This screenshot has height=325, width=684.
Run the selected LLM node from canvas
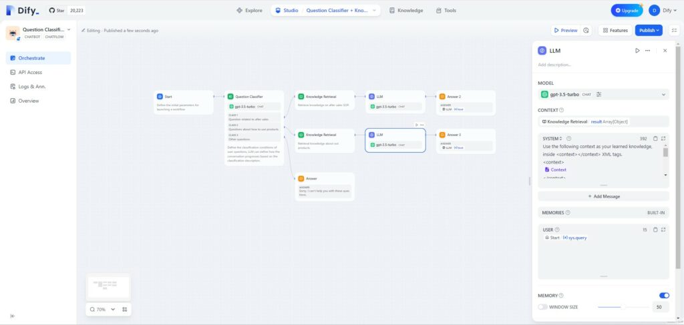(417, 125)
